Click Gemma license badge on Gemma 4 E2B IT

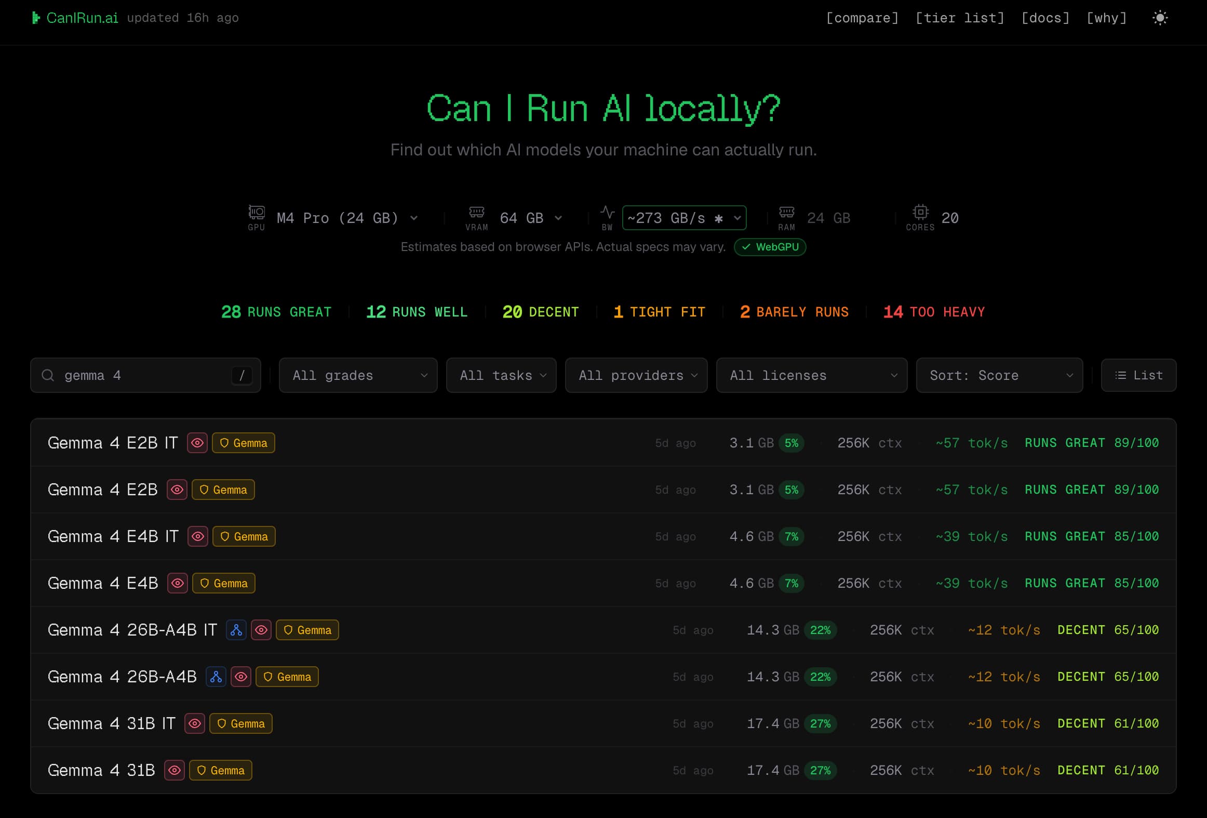point(244,443)
